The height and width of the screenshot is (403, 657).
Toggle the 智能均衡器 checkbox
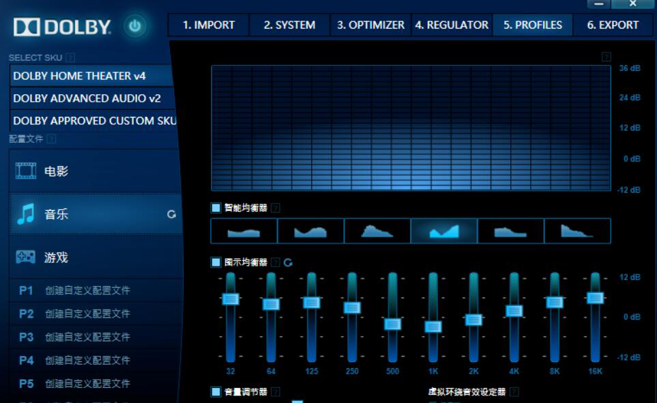(216, 208)
